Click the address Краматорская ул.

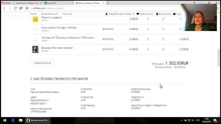tap(40, 100)
